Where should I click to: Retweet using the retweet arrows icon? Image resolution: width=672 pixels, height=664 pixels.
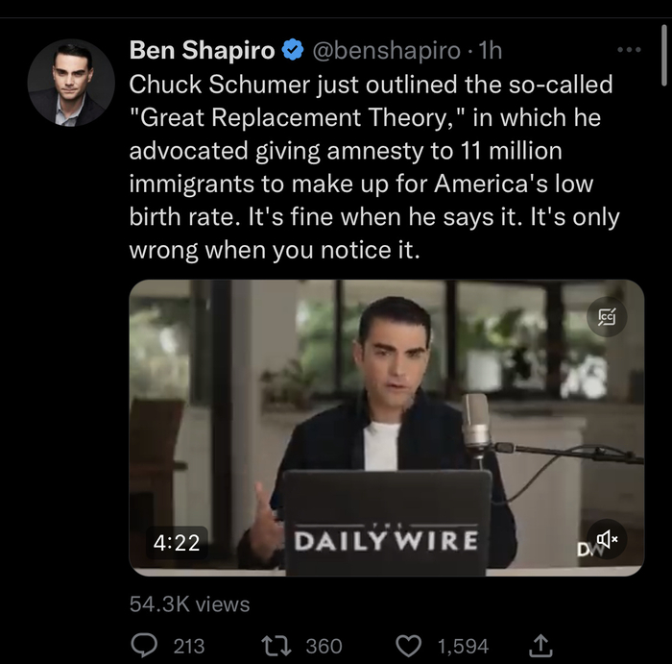[x=275, y=646]
